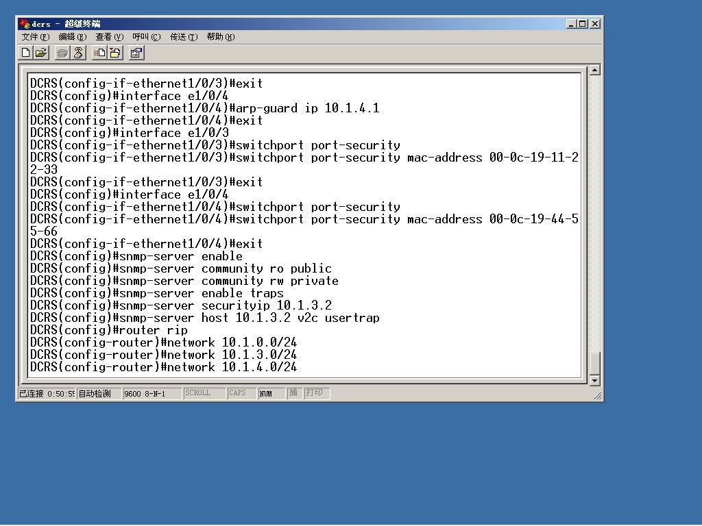Click the Open file toolbar icon
702x526 pixels.
(x=41, y=53)
